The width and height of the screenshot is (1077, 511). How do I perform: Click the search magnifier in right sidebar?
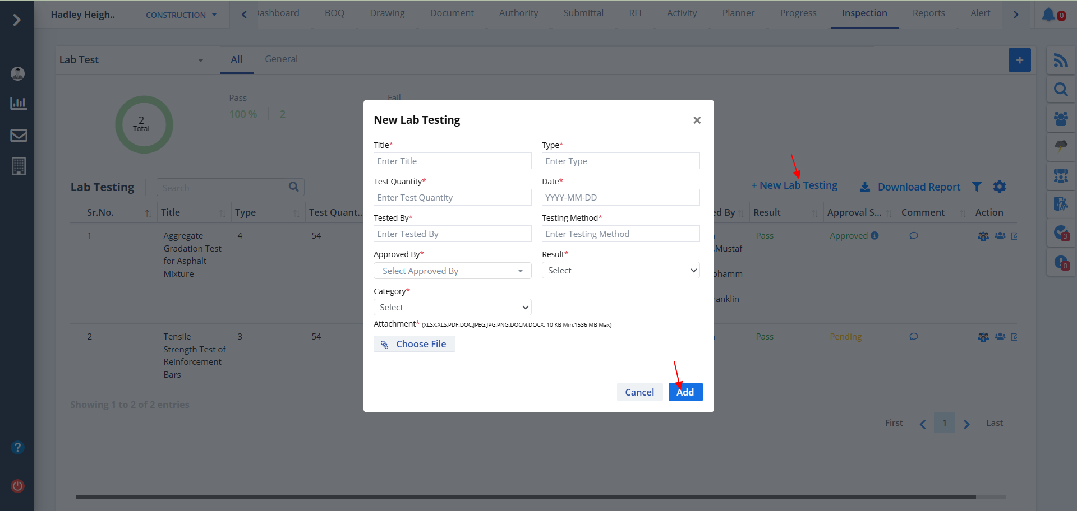(x=1060, y=90)
